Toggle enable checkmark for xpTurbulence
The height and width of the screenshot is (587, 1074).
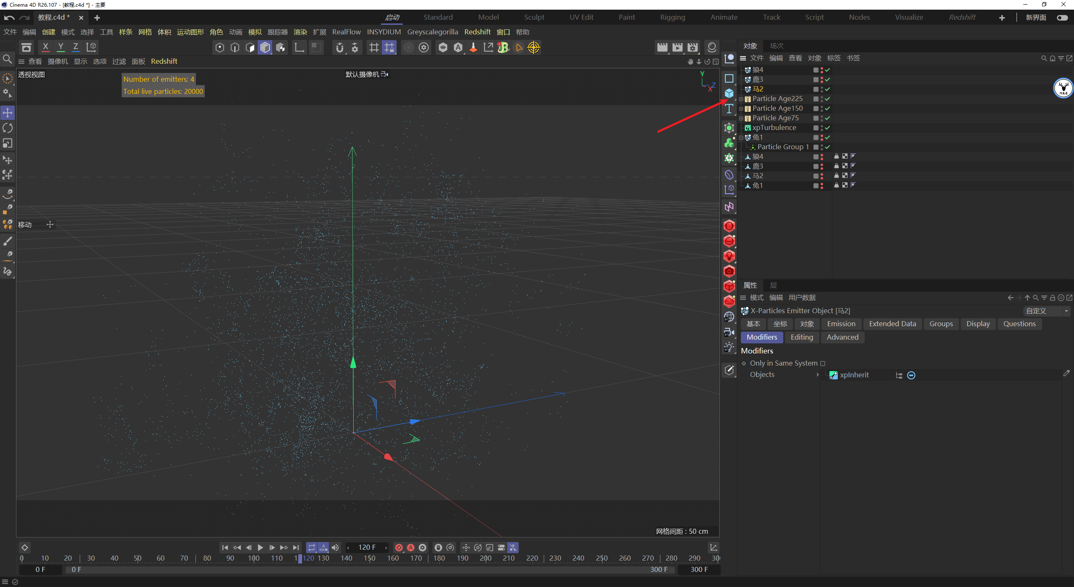click(x=827, y=128)
